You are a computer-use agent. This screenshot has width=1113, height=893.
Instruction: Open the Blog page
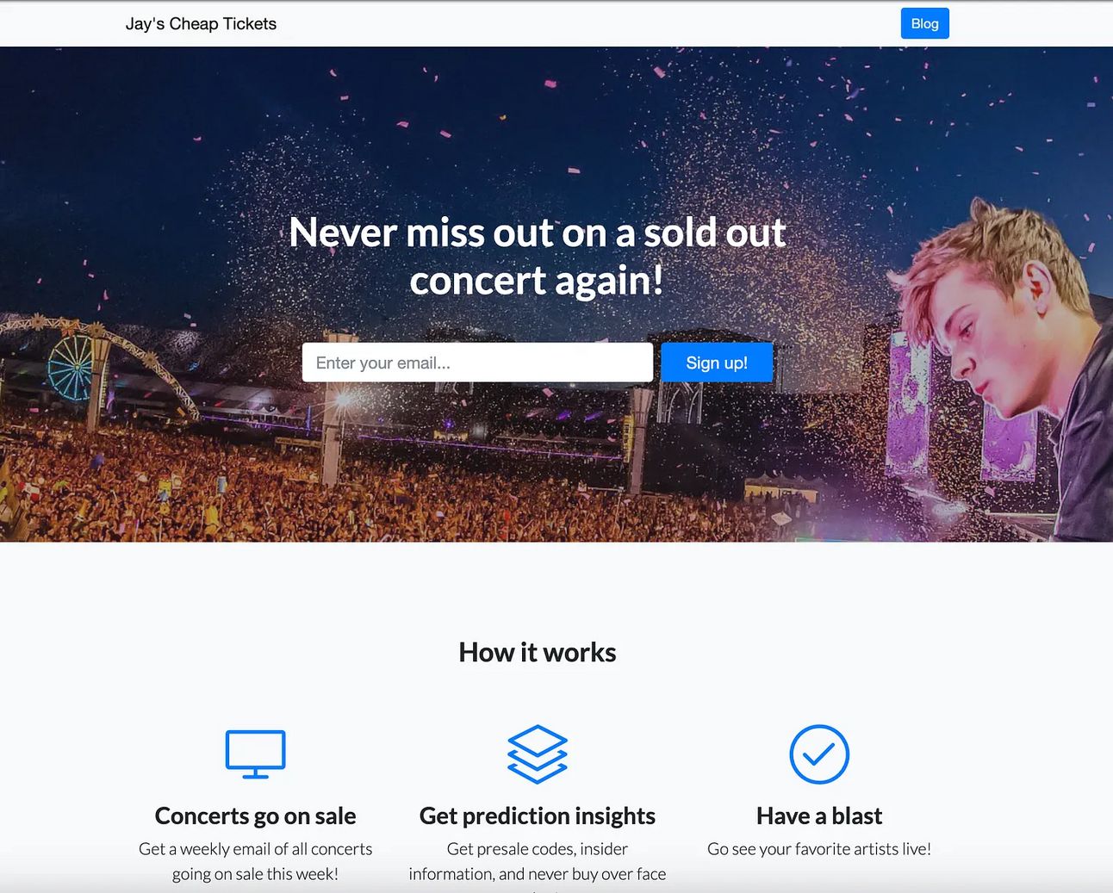pos(924,23)
